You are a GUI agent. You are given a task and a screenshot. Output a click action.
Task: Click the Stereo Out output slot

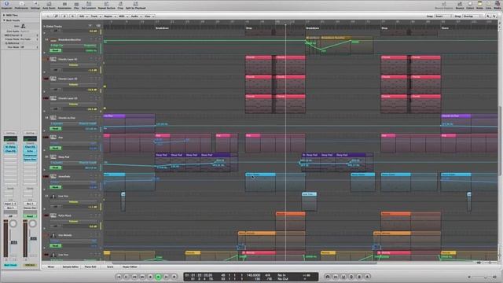tap(30, 208)
